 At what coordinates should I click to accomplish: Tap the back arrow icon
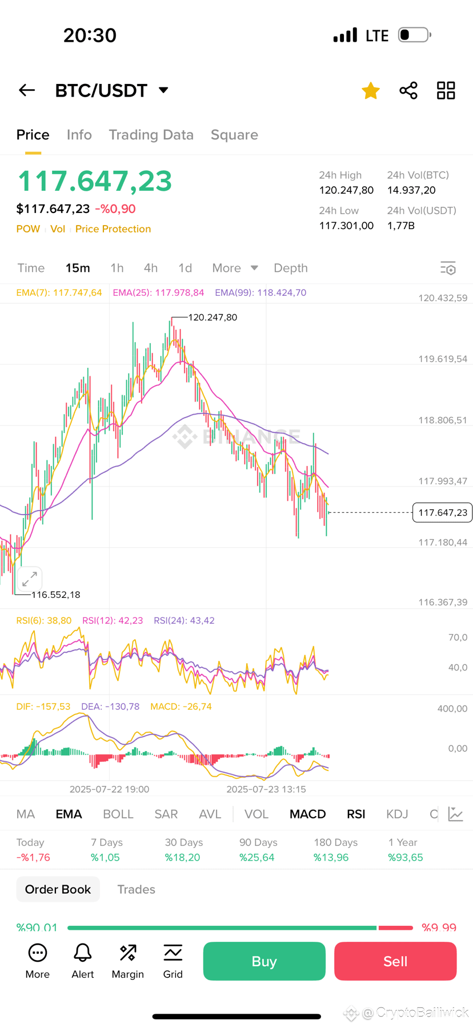(27, 90)
